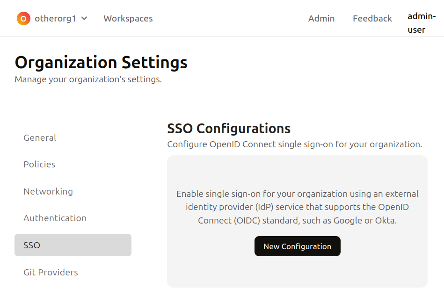The height and width of the screenshot is (303, 444).
Task: Open the Feedback link
Action: 372,19
